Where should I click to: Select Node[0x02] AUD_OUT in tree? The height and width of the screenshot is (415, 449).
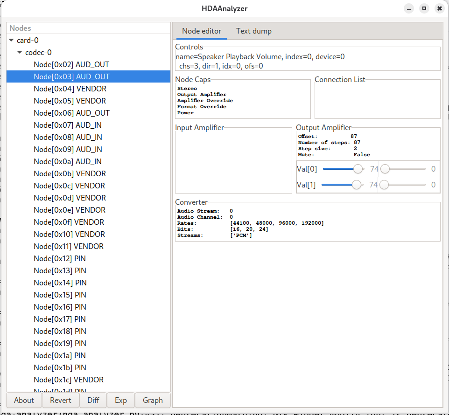click(x=71, y=64)
